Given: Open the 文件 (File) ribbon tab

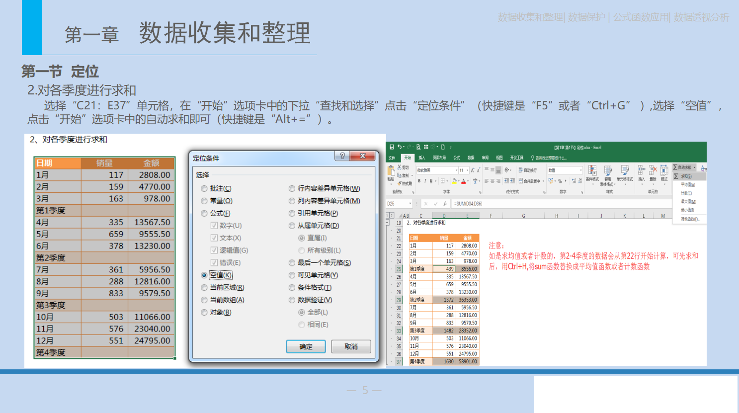Looking at the screenshot, I should point(392,158).
